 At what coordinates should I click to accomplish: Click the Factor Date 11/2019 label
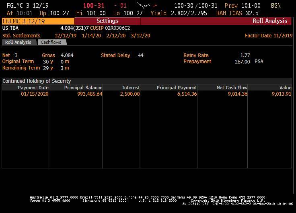[x=269, y=36]
